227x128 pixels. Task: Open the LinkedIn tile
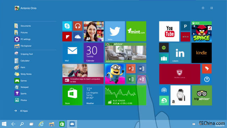[180, 53]
